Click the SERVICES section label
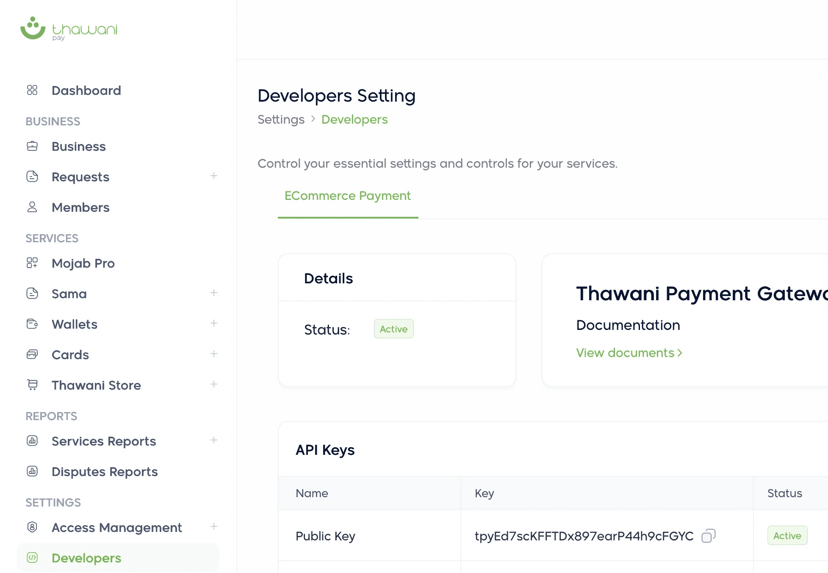This screenshot has height=573, width=828. 52,238
